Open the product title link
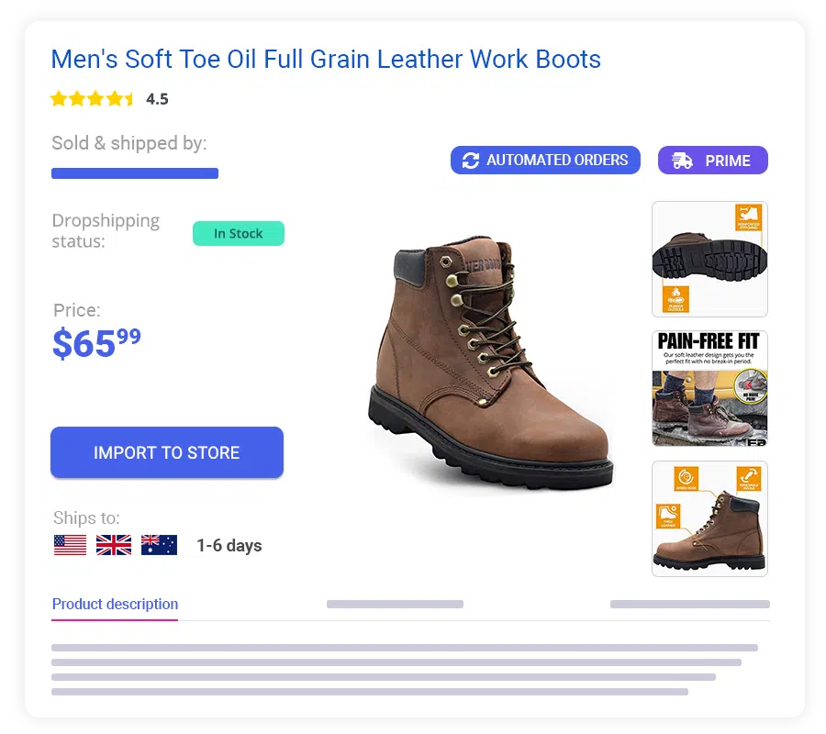 326,59
